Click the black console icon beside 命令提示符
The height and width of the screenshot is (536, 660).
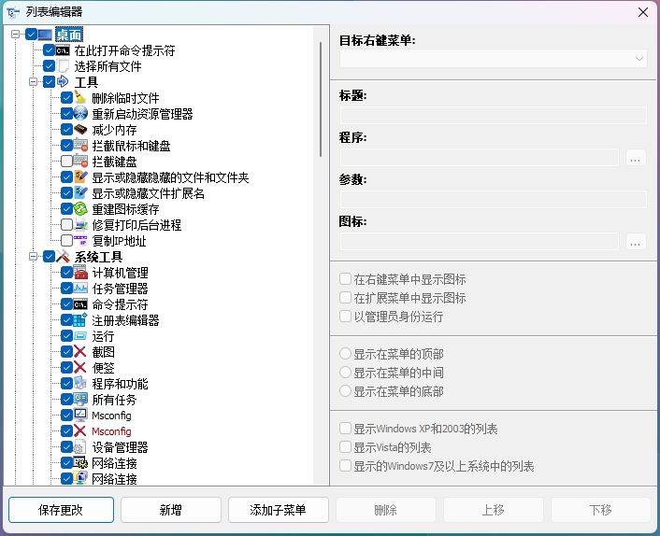[80, 304]
